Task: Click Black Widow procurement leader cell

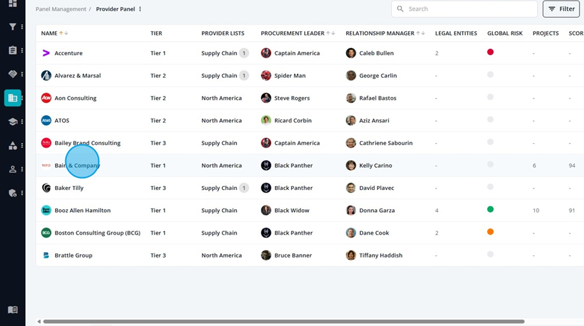Action: (x=286, y=210)
